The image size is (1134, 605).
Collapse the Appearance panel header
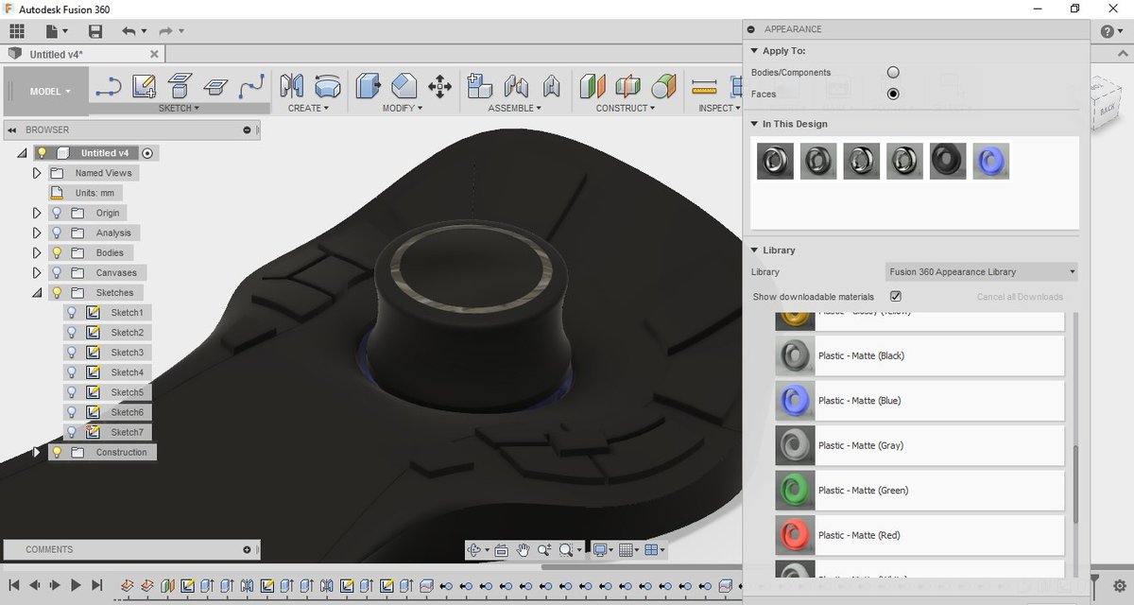[x=751, y=29]
